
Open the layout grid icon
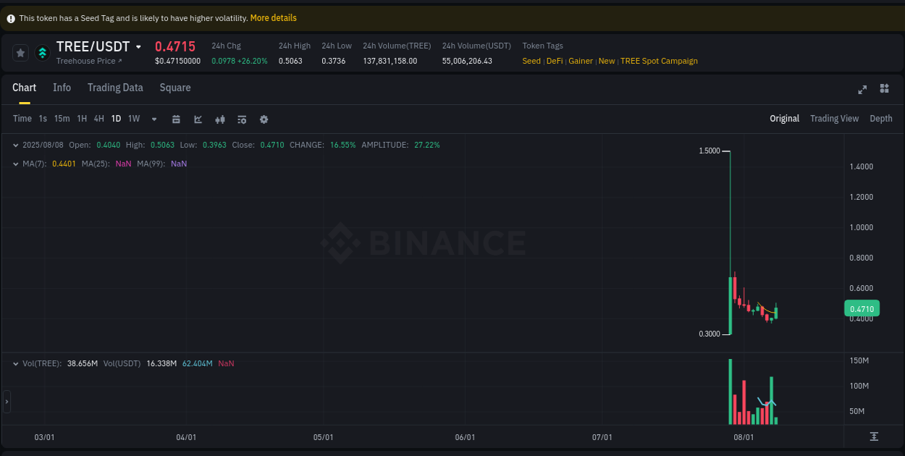click(884, 89)
